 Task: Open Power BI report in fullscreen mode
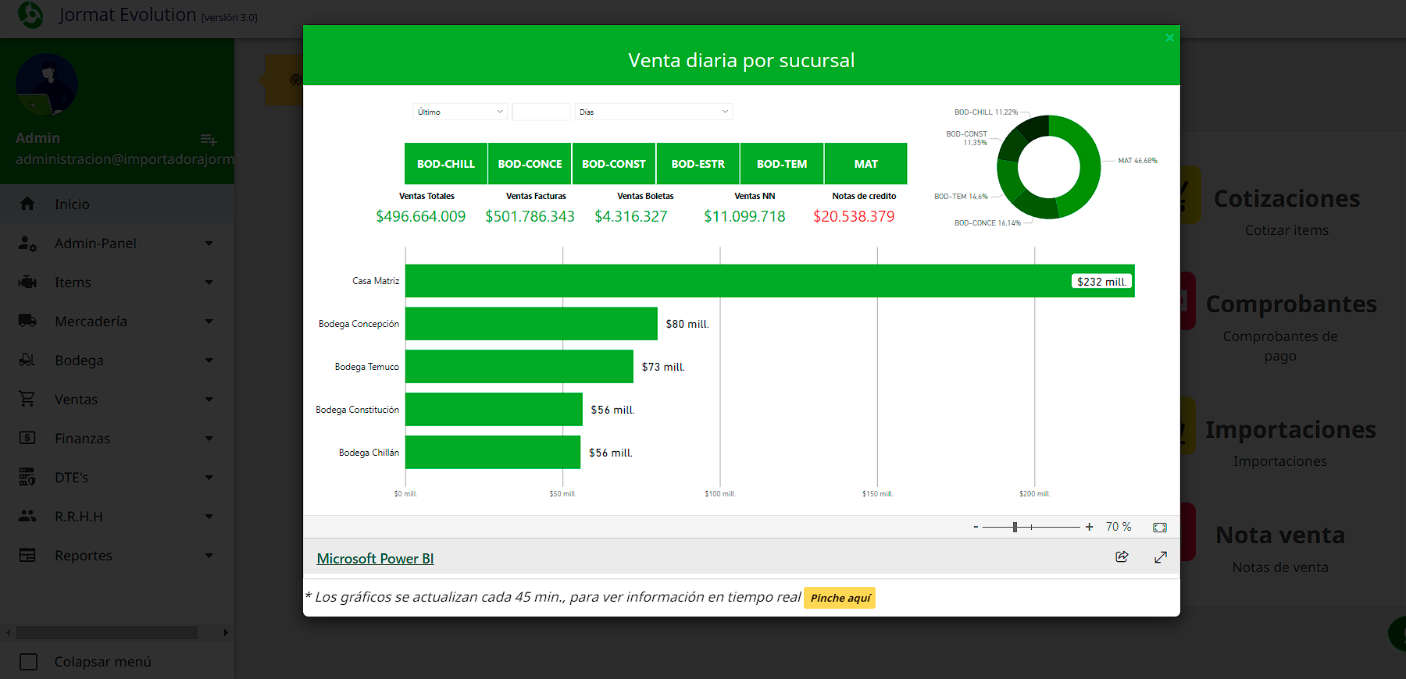1161,556
